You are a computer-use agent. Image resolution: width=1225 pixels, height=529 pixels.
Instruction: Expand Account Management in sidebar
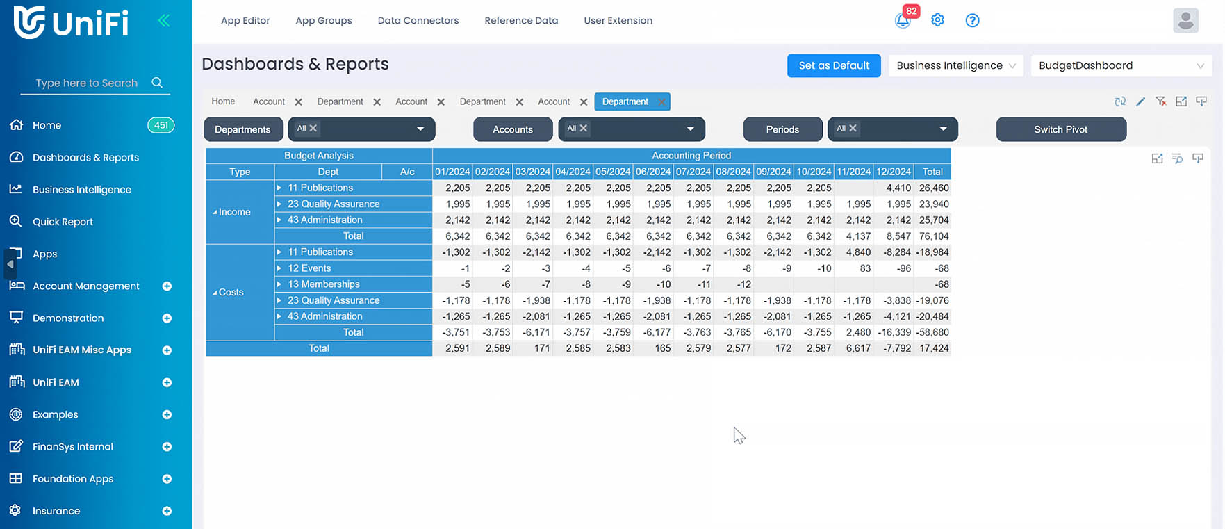point(167,286)
